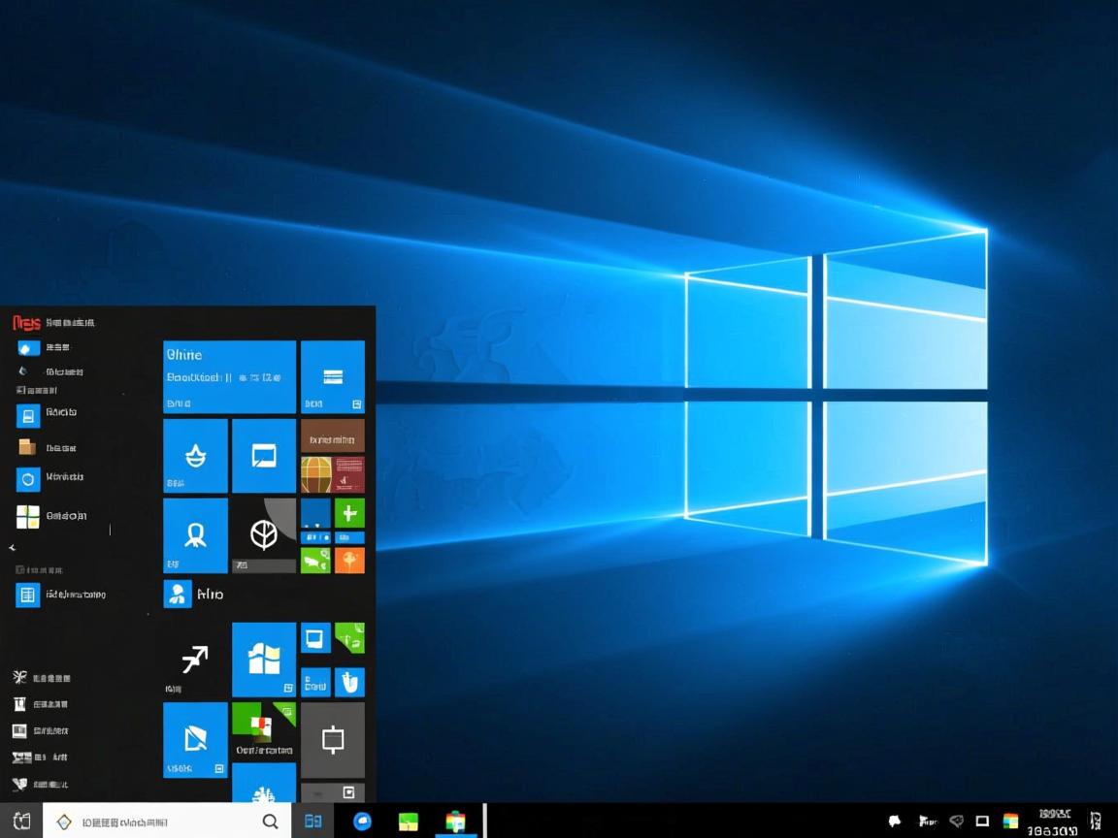Open the tile showing the leaf emblem
The height and width of the screenshot is (838, 1118).
pyautogui.click(x=264, y=535)
